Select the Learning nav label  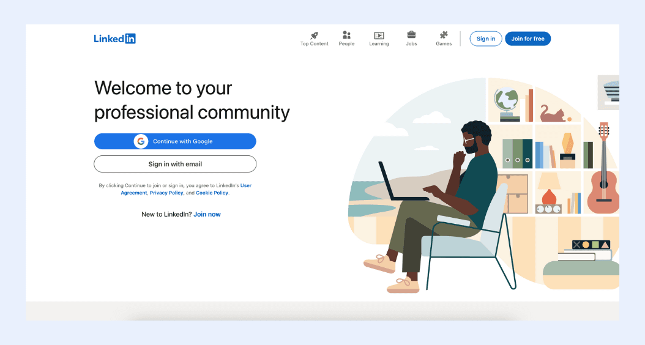pyautogui.click(x=379, y=43)
